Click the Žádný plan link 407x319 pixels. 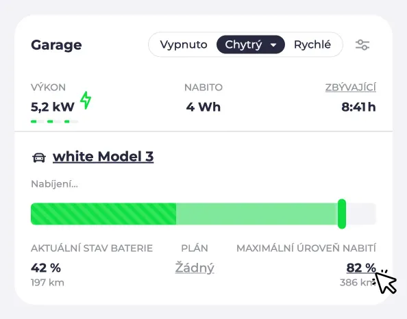pos(195,268)
